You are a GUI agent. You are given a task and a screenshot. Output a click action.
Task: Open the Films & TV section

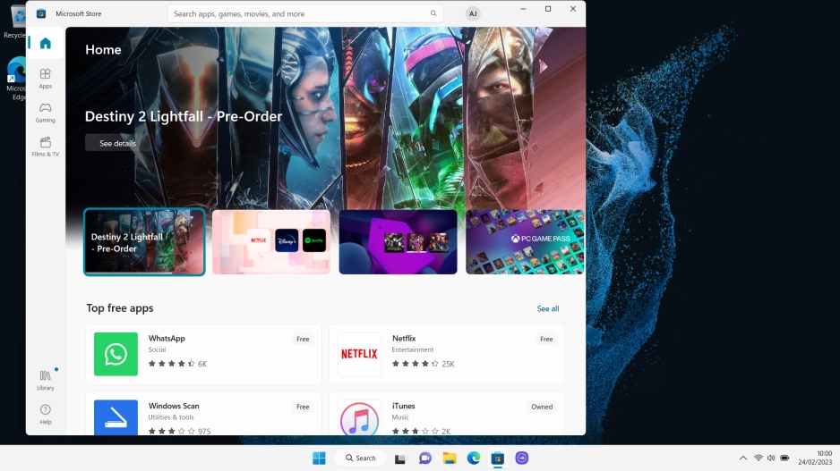[x=45, y=147]
